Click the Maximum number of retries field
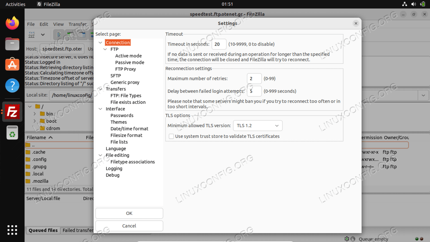430x242 pixels. [x=254, y=78]
